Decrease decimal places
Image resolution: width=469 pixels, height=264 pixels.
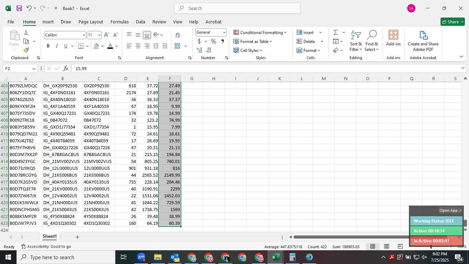click(209, 50)
